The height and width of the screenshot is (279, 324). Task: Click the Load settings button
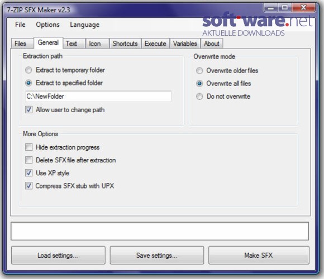[58, 255]
